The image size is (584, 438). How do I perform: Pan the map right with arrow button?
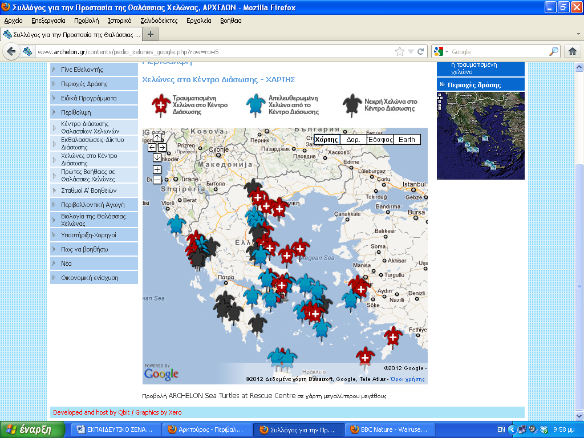pyautogui.click(x=162, y=147)
